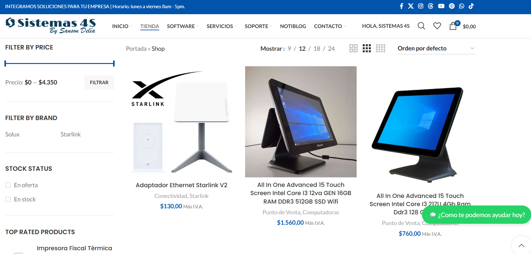
Task: Go to the TIENDA menu item
Action: click(x=150, y=26)
